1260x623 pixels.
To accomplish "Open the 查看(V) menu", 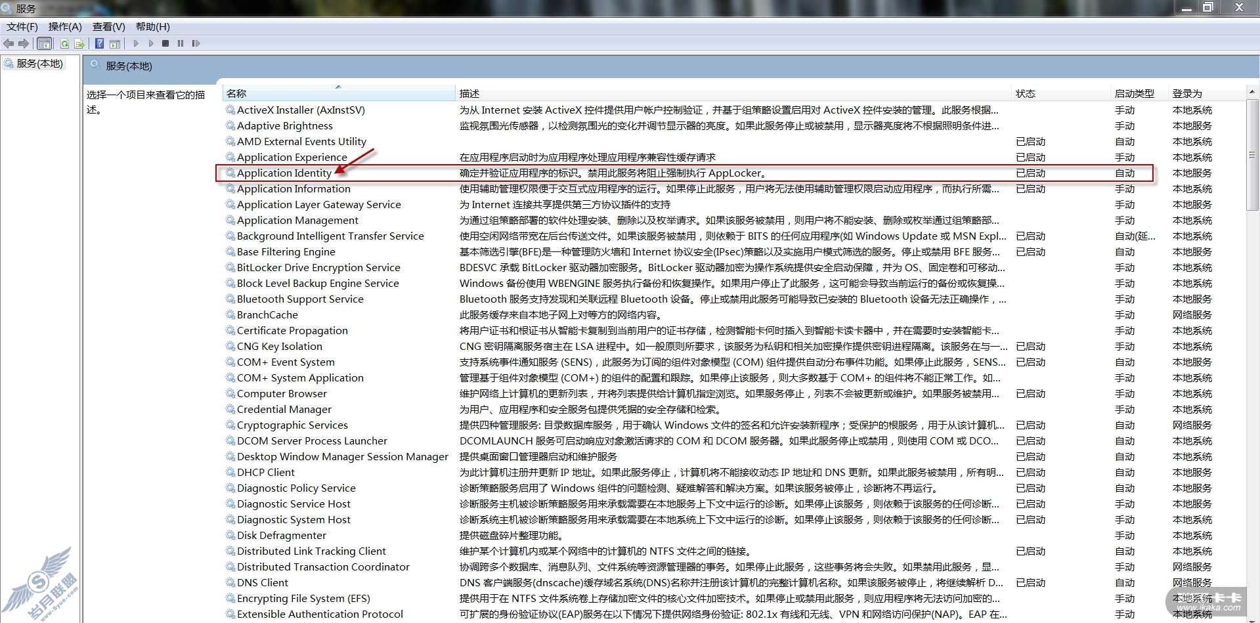I will coord(108,27).
